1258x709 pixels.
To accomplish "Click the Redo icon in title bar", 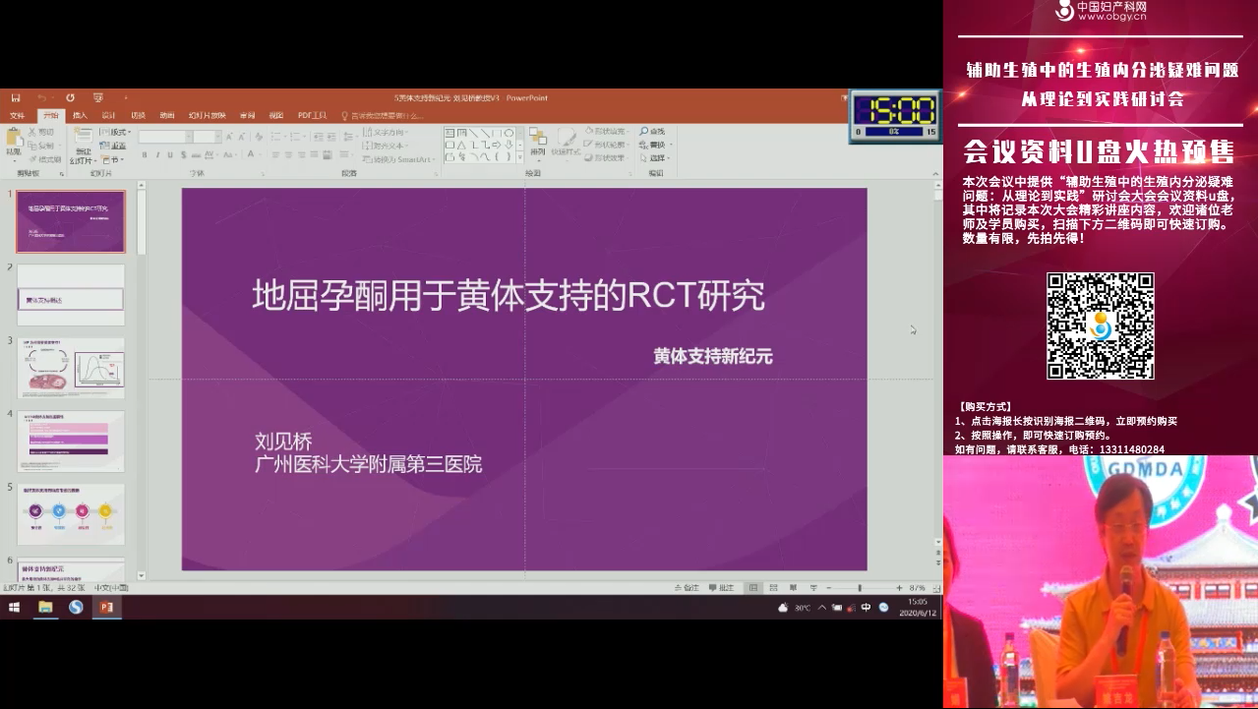I will click(x=70, y=98).
